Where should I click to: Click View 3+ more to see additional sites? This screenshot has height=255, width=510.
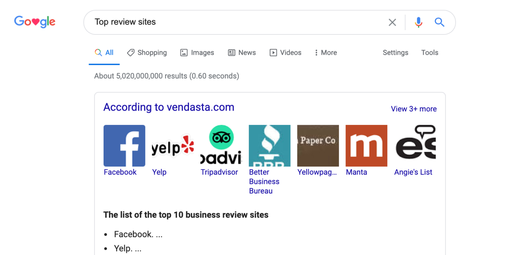click(x=413, y=109)
